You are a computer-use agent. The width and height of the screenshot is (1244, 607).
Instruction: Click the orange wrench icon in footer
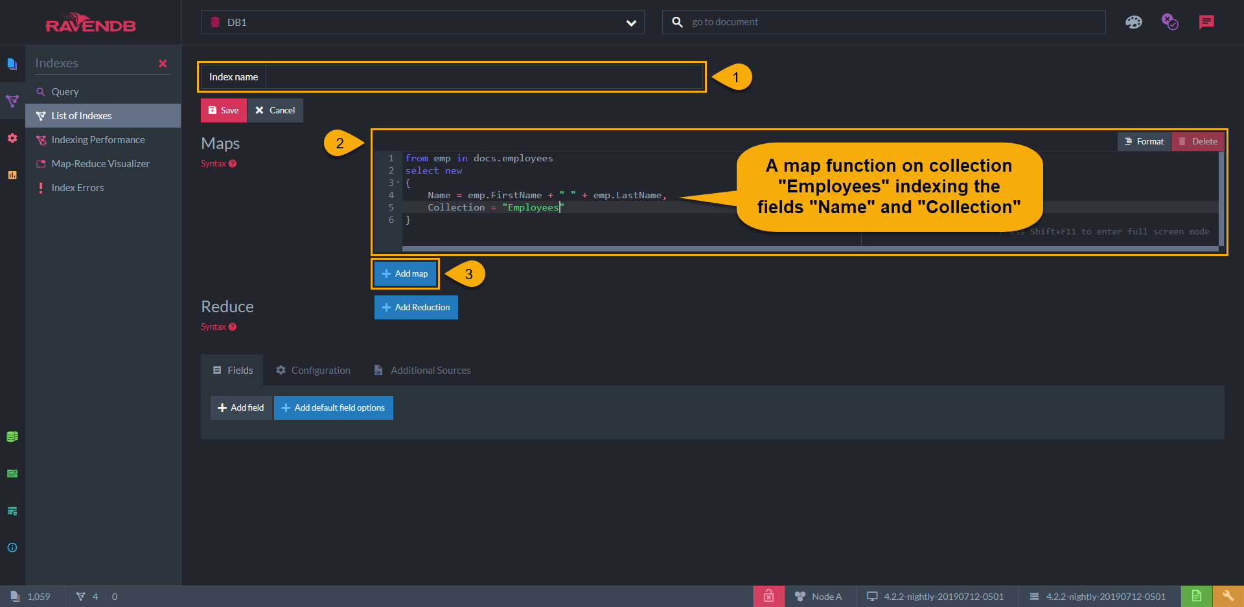point(1228,596)
